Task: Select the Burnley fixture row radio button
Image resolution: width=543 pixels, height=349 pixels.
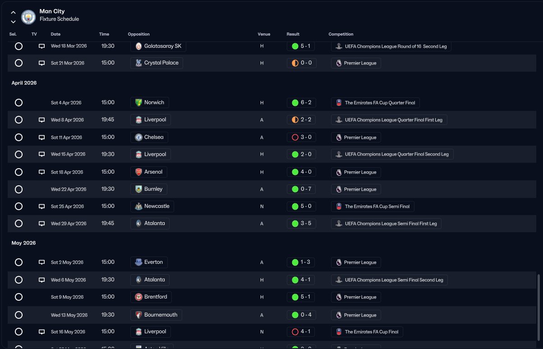Action: [x=18, y=189]
